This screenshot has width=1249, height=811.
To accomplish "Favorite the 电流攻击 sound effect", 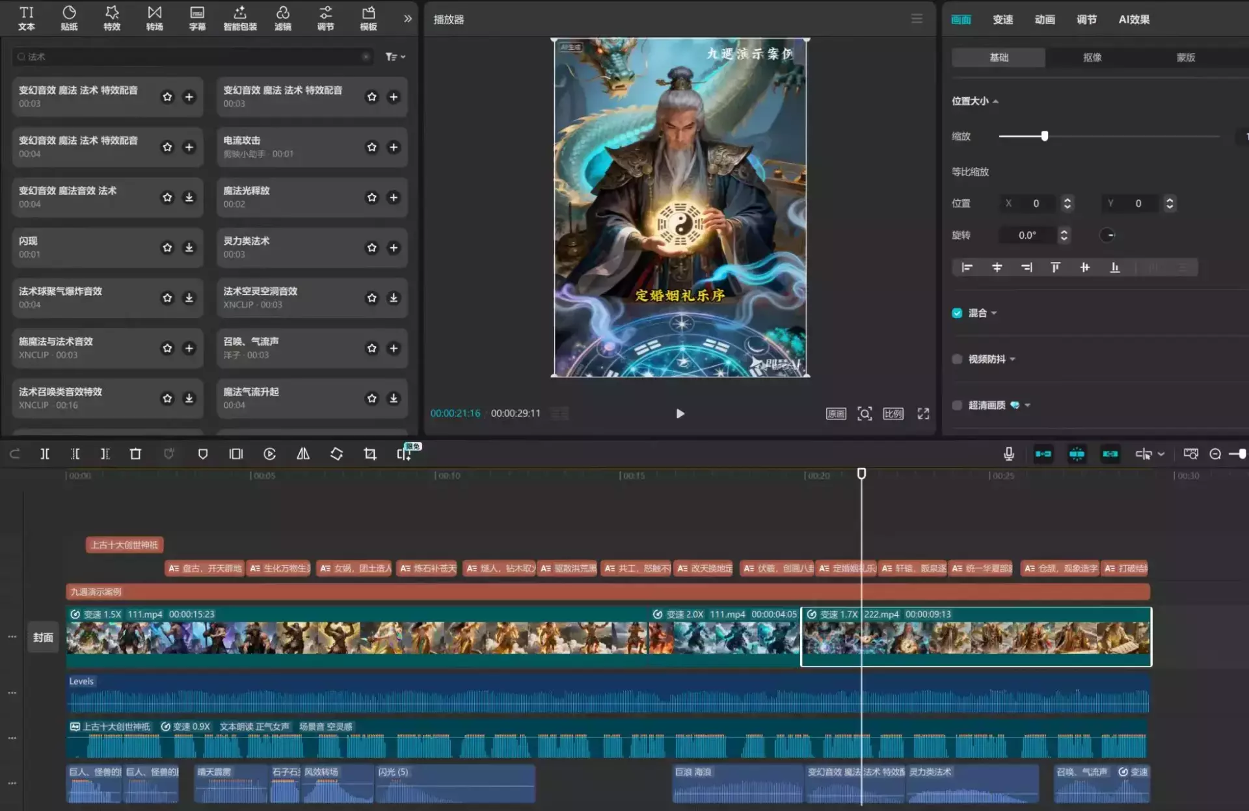I will point(371,147).
